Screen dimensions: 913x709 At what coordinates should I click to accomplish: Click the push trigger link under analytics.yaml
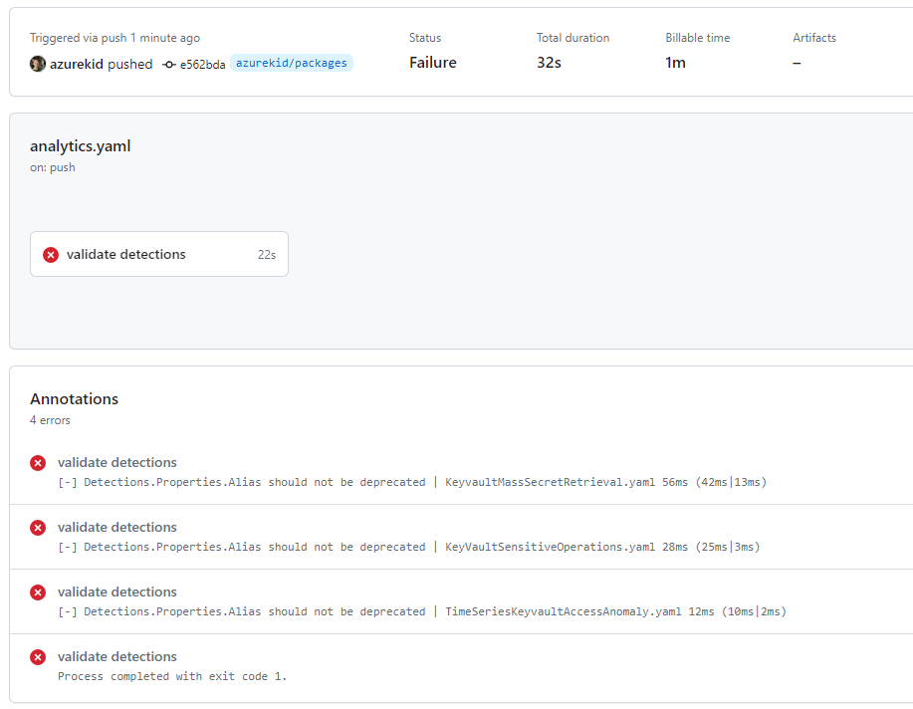(x=62, y=167)
